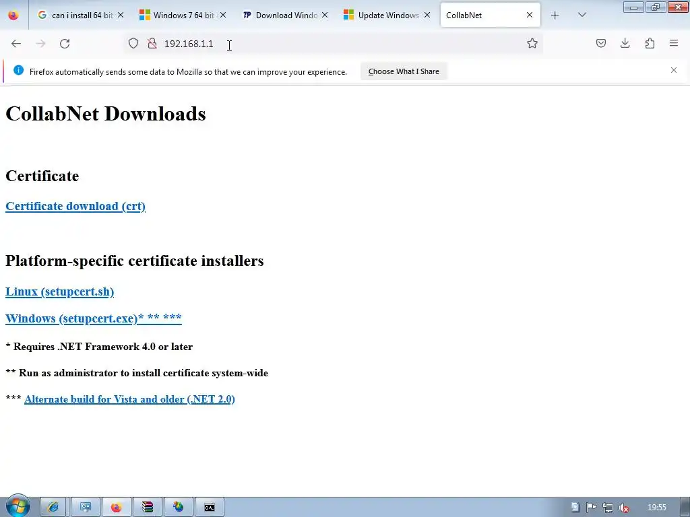Open the Pocket save icon
The height and width of the screenshot is (517, 690).
coord(600,43)
